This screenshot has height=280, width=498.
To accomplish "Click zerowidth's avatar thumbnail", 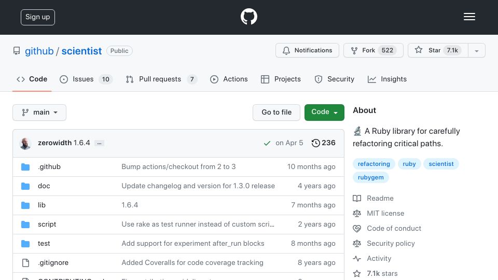I will pyautogui.click(x=25, y=144).
